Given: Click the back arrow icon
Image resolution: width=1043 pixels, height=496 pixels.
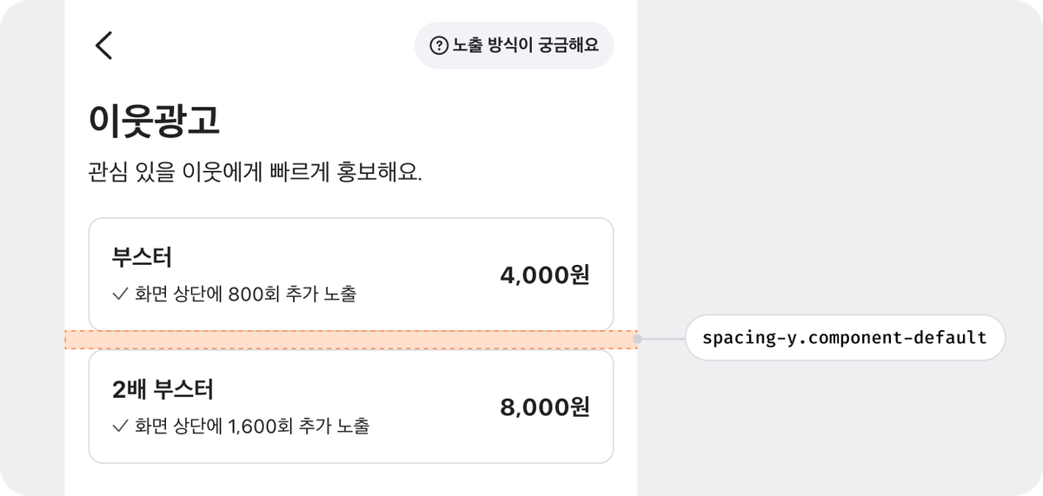Looking at the screenshot, I should coord(104,45).
